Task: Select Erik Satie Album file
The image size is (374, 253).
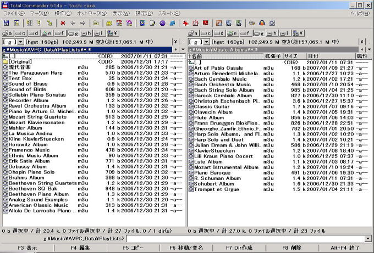Action: 94,161
